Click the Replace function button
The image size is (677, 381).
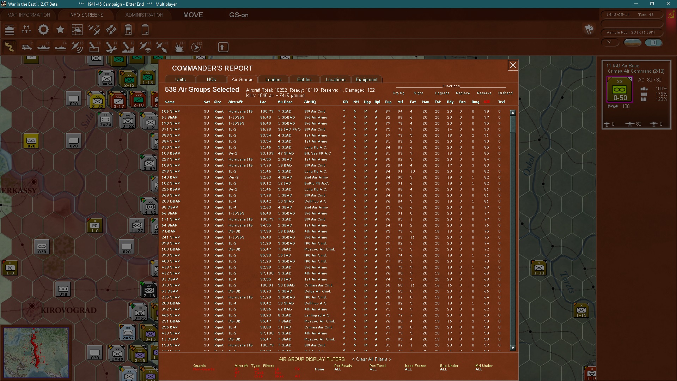pyautogui.click(x=463, y=93)
